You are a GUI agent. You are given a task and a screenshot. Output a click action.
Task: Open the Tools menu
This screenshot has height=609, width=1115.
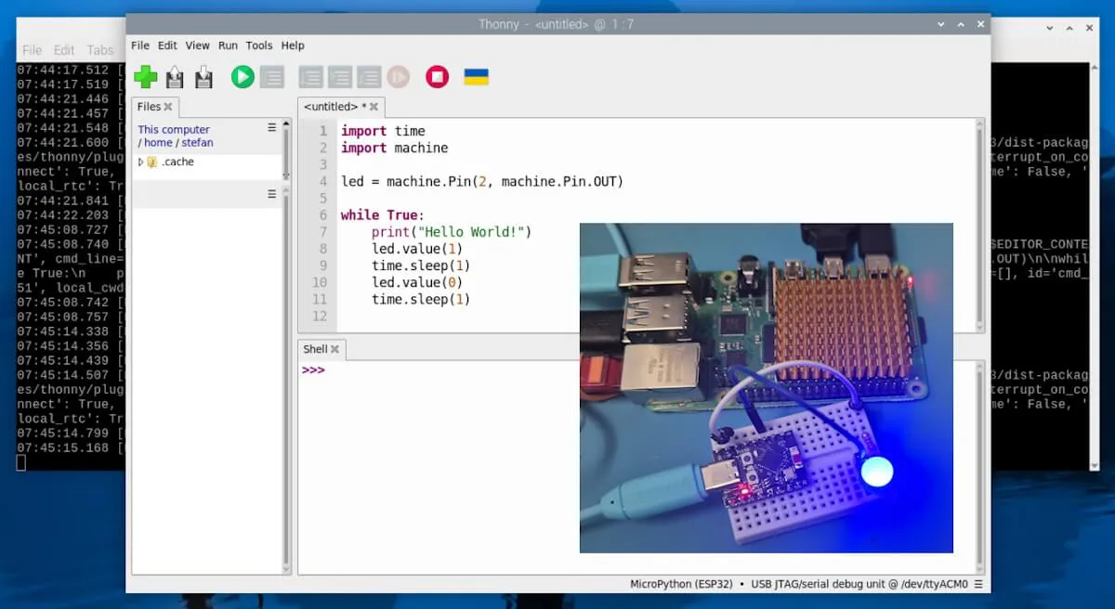(259, 45)
